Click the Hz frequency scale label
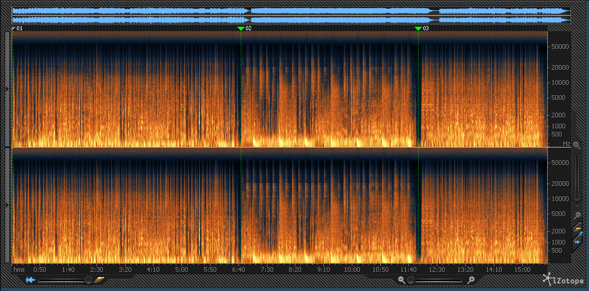The width and height of the screenshot is (589, 291). click(x=566, y=143)
